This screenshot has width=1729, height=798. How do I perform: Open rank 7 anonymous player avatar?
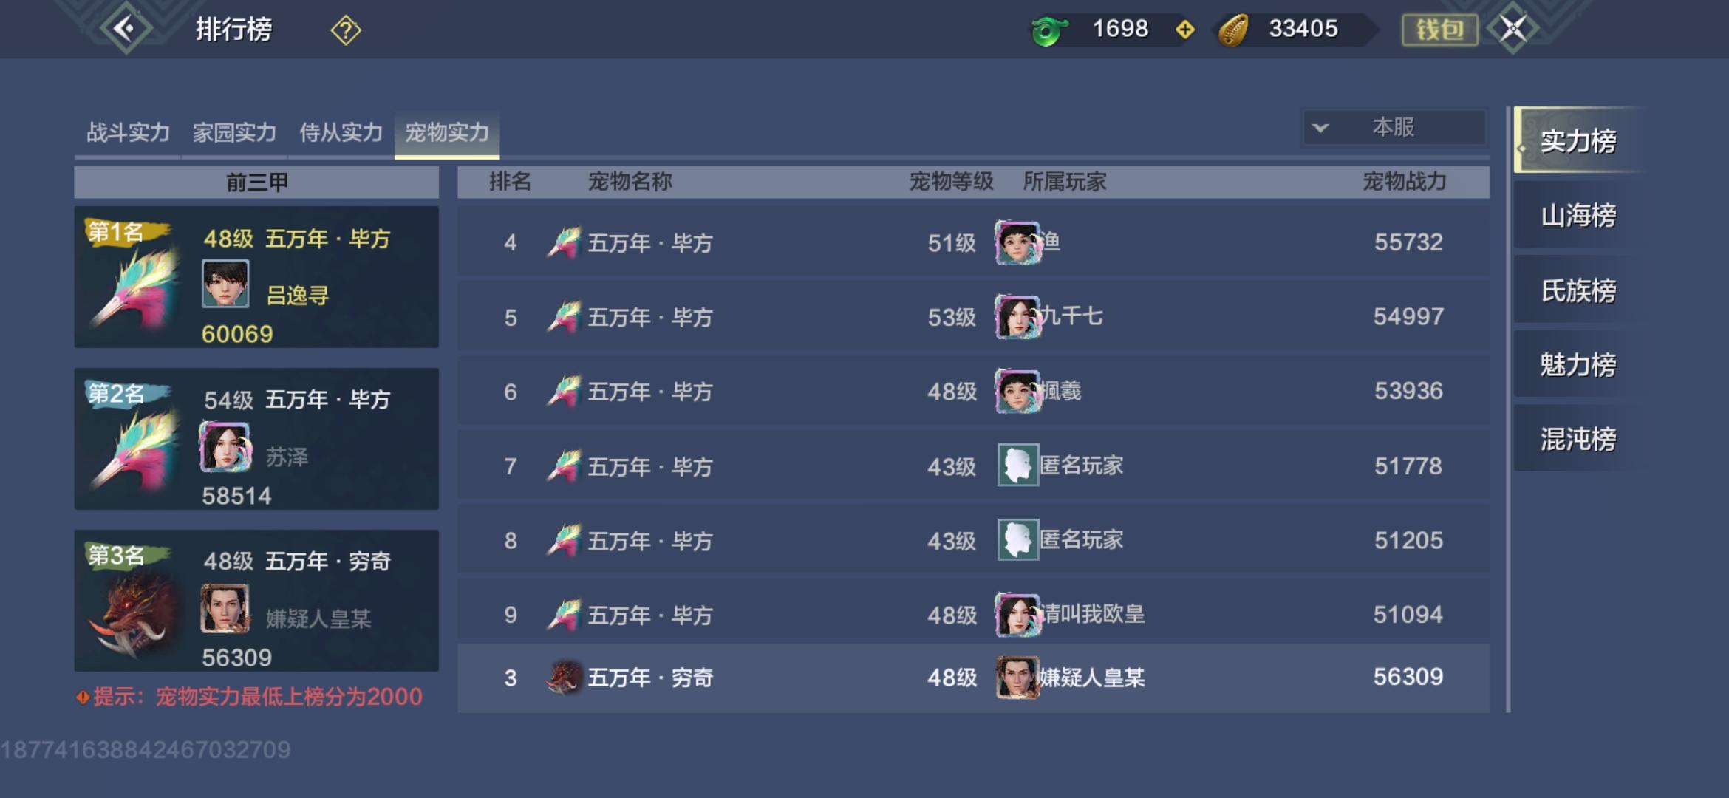tap(1017, 465)
